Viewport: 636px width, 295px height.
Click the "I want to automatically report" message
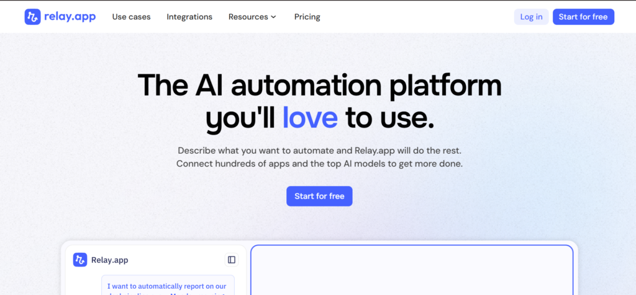(x=168, y=285)
